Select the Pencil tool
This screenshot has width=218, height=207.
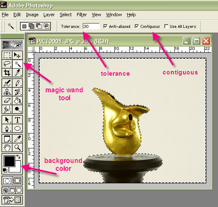tap(18, 83)
